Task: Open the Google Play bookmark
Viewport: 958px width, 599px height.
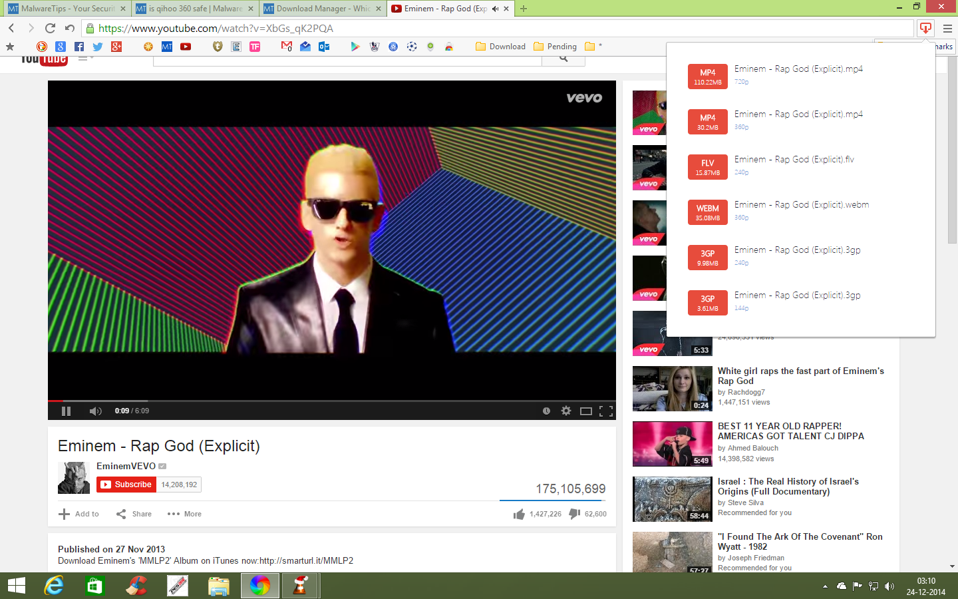Action: pyautogui.click(x=355, y=47)
